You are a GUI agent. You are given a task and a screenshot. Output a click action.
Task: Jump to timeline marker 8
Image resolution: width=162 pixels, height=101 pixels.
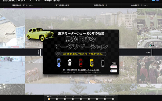click(113, 99)
